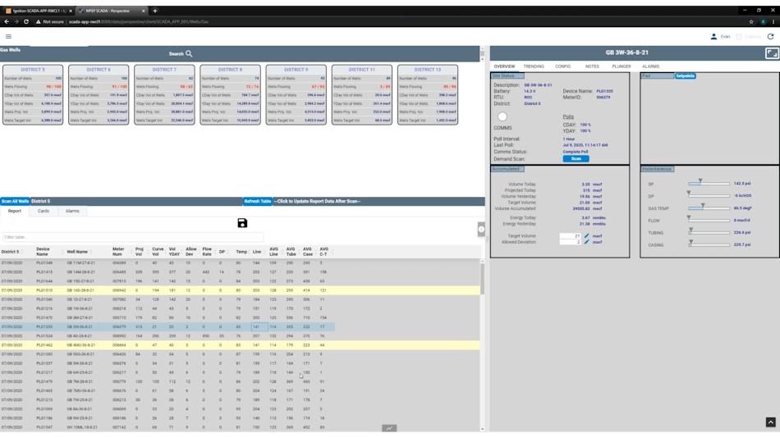Click the pencil icon beside Allowed Deviation
Screen dimensions: 780x438
(587, 242)
